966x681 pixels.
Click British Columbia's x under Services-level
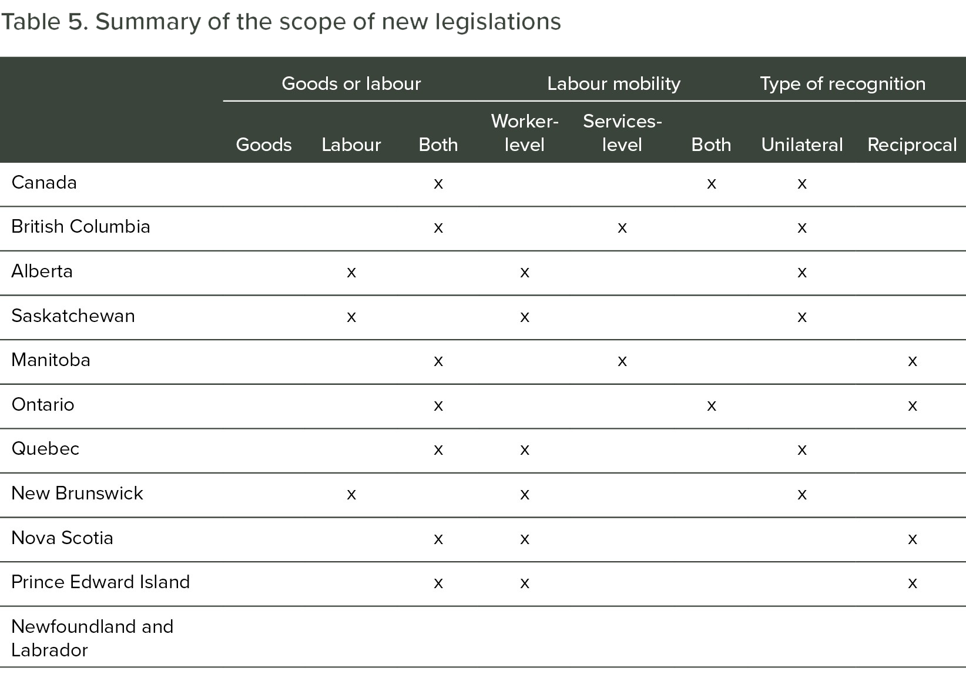click(x=622, y=228)
